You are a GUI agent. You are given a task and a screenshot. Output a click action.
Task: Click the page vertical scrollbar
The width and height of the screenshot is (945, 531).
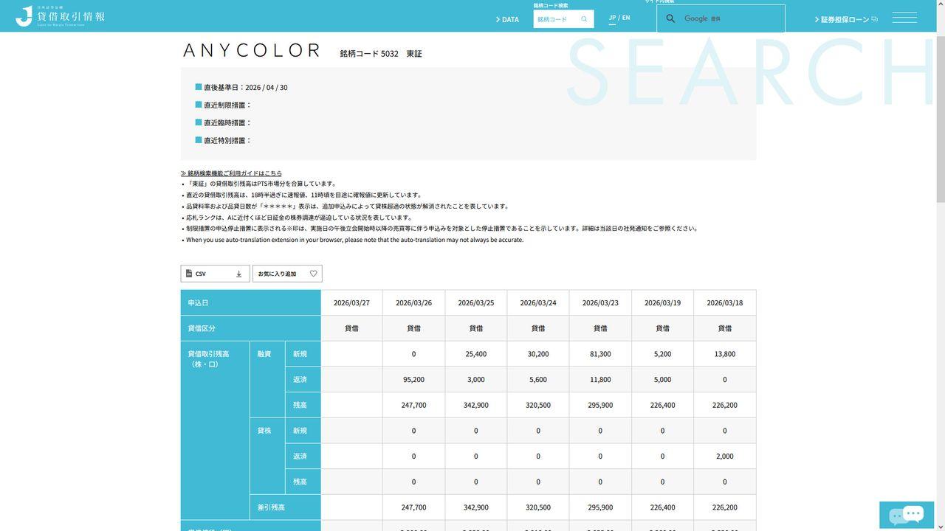point(940,111)
